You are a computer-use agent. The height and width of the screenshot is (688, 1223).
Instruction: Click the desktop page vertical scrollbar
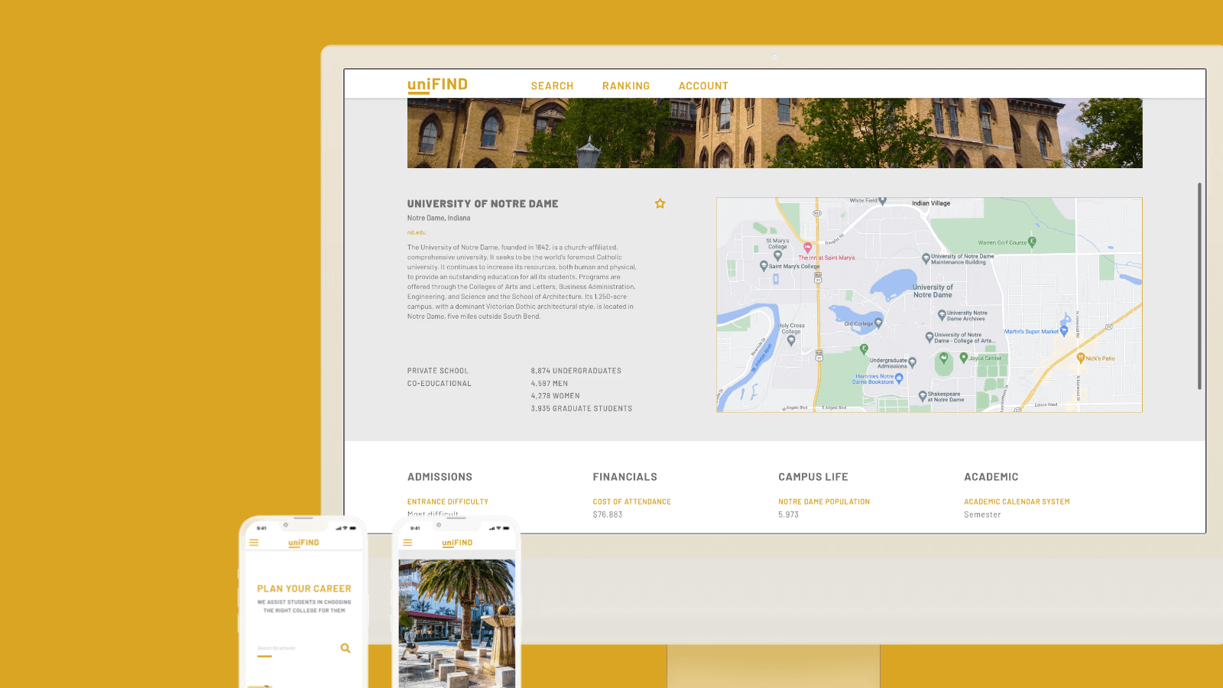pyautogui.click(x=1199, y=286)
